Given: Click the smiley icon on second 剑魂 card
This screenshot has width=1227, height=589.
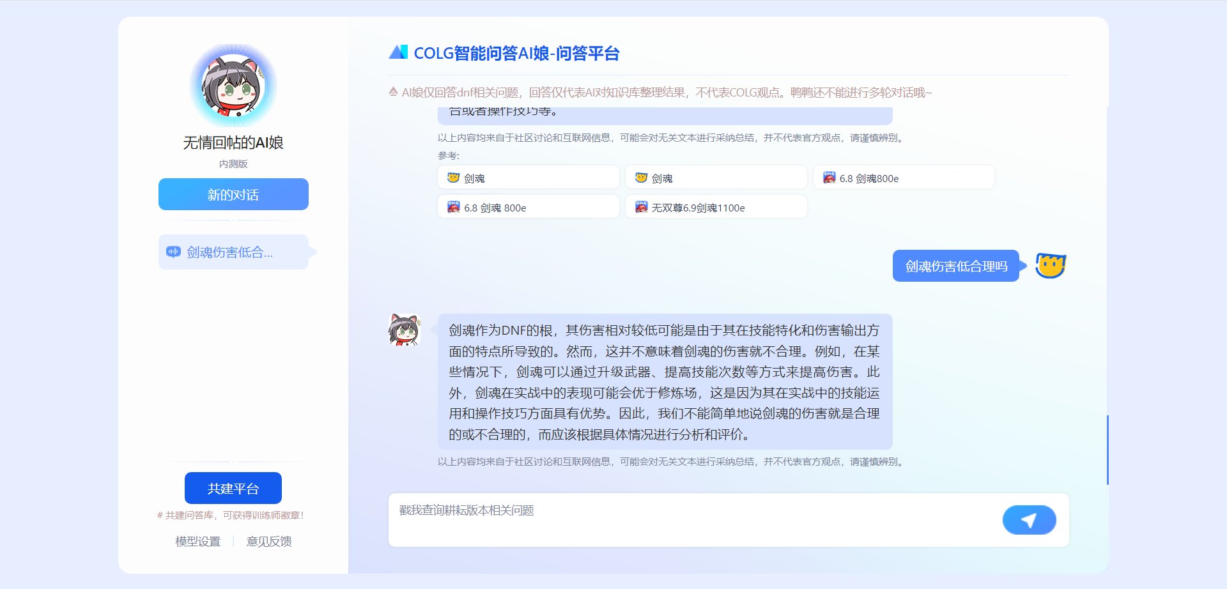Looking at the screenshot, I should click(x=642, y=178).
